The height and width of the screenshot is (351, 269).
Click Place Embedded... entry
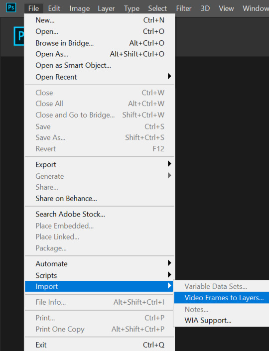pyautogui.click(x=100, y=226)
